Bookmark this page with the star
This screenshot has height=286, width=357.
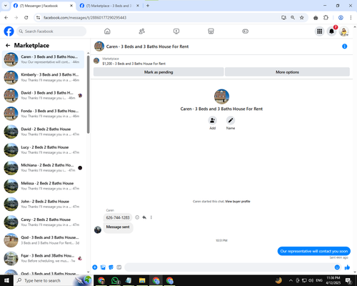click(x=302, y=17)
